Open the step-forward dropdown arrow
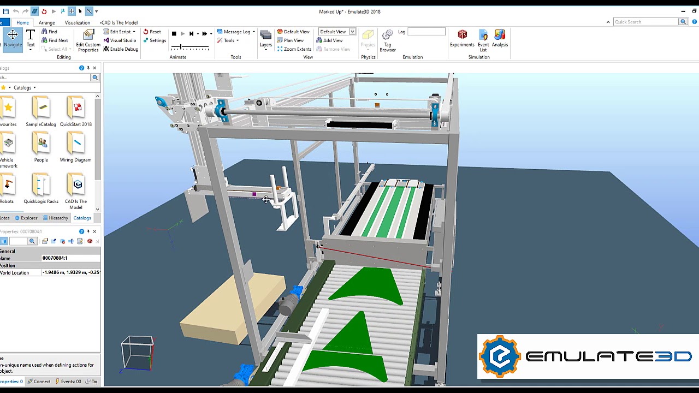This screenshot has height=393, width=699. pos(197,34)
